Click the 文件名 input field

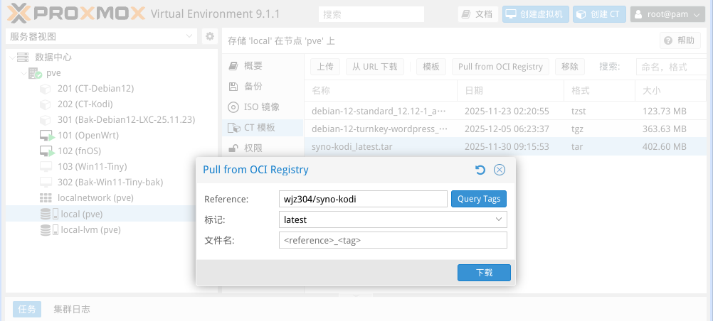(x=393, y=241)
